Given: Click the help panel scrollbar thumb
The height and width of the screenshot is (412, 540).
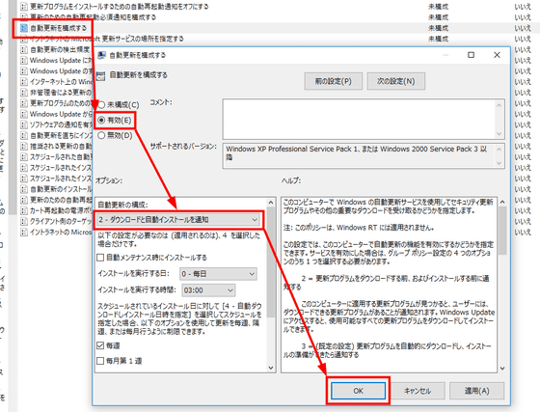Looking at the screenshot, I should coord(502,231).
